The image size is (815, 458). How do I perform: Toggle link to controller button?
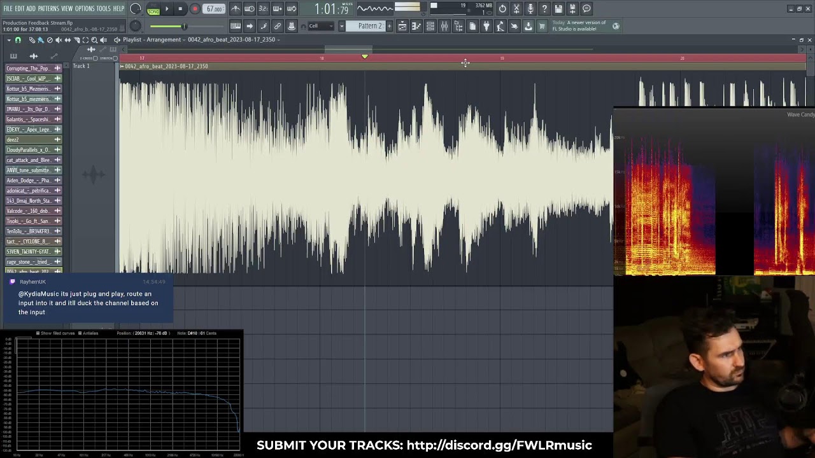(277, 26)
